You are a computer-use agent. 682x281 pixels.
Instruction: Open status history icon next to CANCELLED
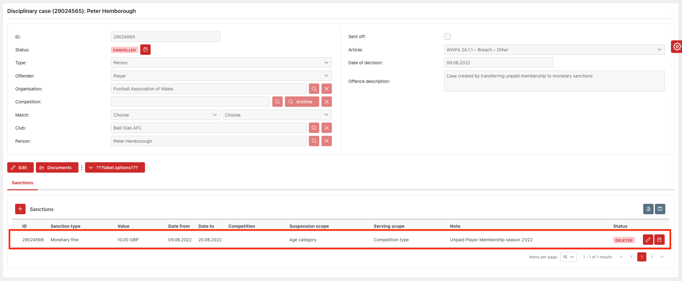pyautogui.click(x=145, y=50)
